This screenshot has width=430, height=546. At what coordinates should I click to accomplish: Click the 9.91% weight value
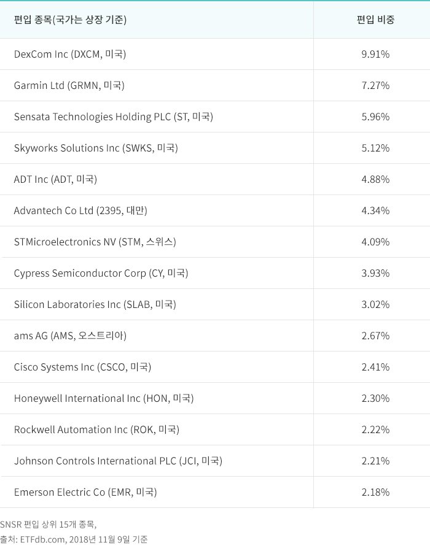tap(375, 54)
